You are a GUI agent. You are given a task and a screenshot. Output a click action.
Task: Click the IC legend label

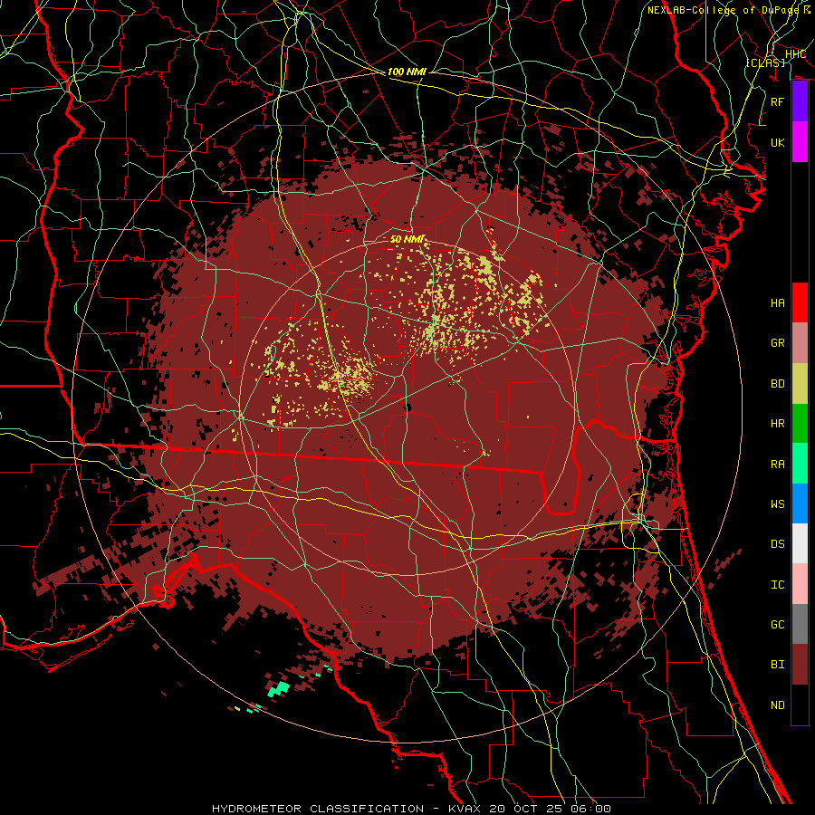coord(778,585)
